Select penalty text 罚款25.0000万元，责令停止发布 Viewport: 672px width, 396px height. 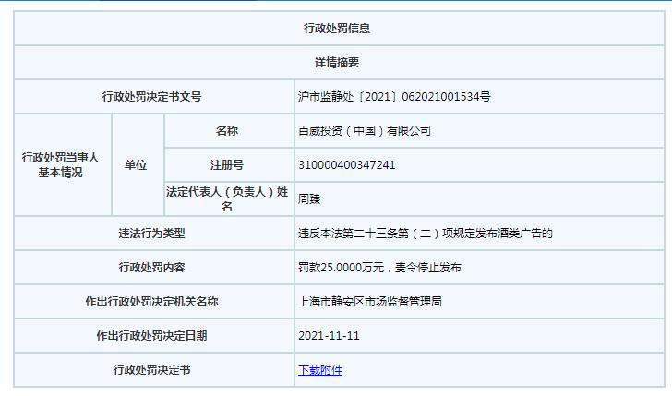379,268
